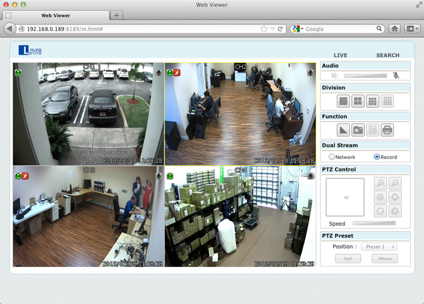Viewport: 424px width, 304px height.
Task: Click the address bar showing 192.168.0.189
Action: click(139, 29)
